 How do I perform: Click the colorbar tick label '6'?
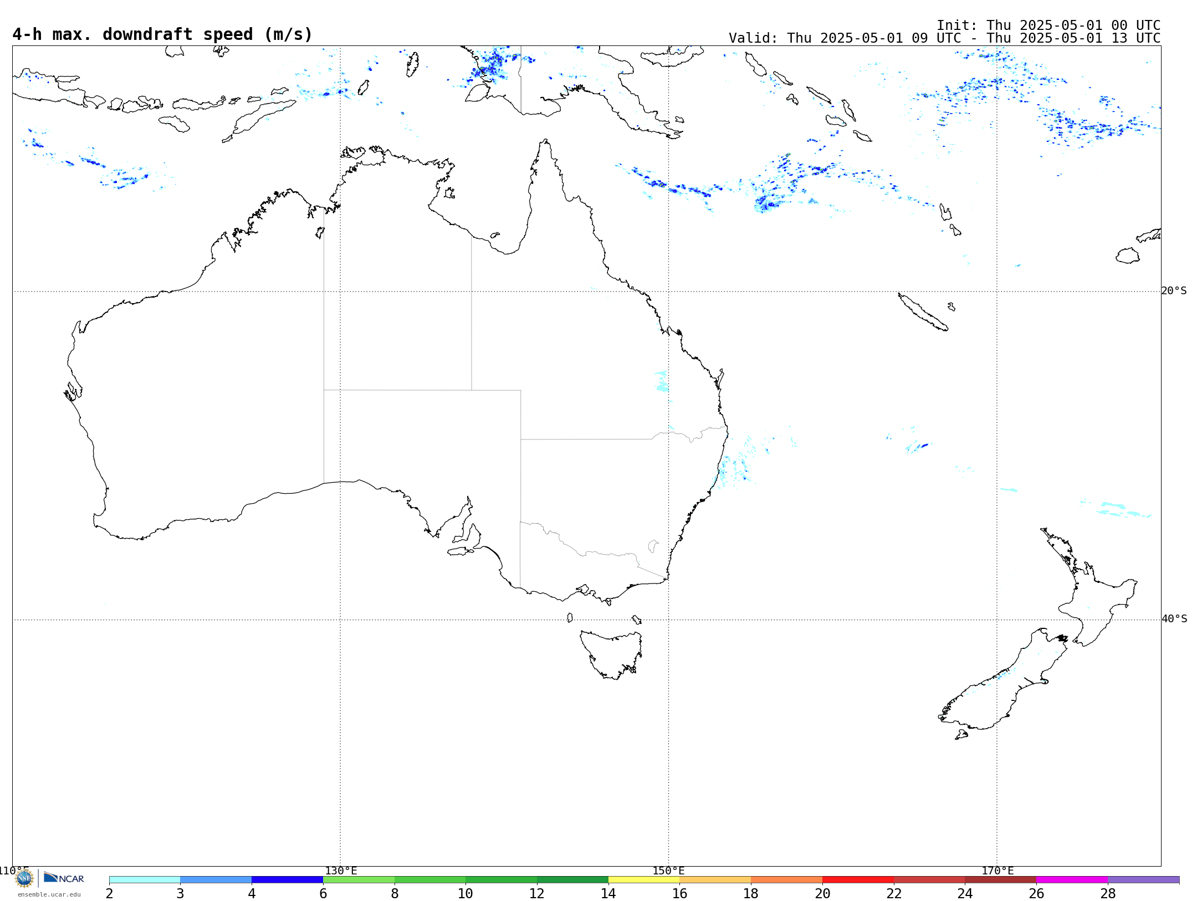(323, 893)
